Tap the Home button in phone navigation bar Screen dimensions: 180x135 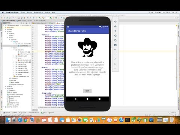coord(87,99)
